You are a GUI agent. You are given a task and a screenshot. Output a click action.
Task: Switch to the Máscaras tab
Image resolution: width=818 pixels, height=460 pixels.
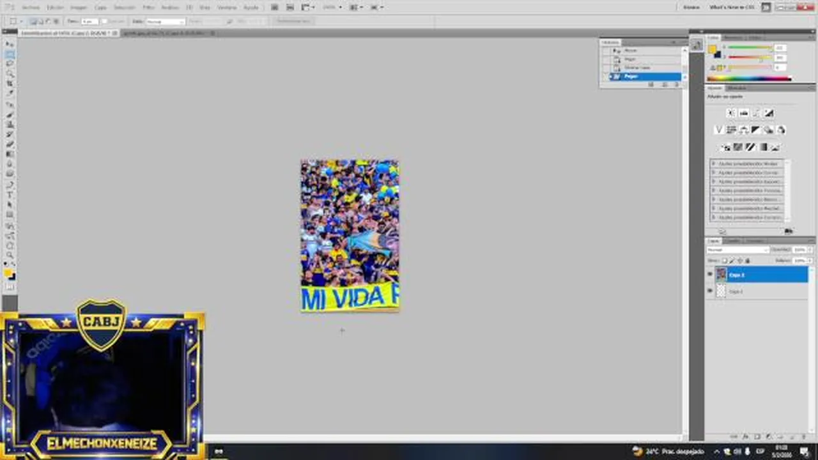click(737, 88)
